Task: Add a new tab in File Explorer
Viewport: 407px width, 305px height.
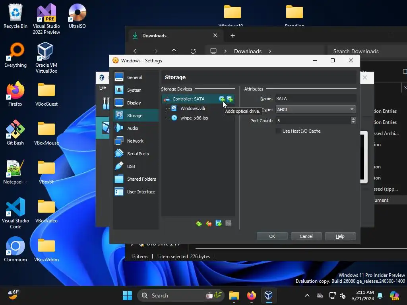Action: [233, 35]
